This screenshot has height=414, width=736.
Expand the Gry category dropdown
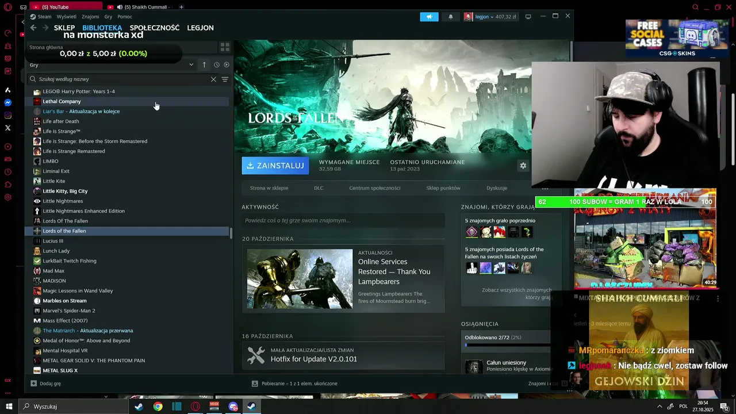pos(191,65)
